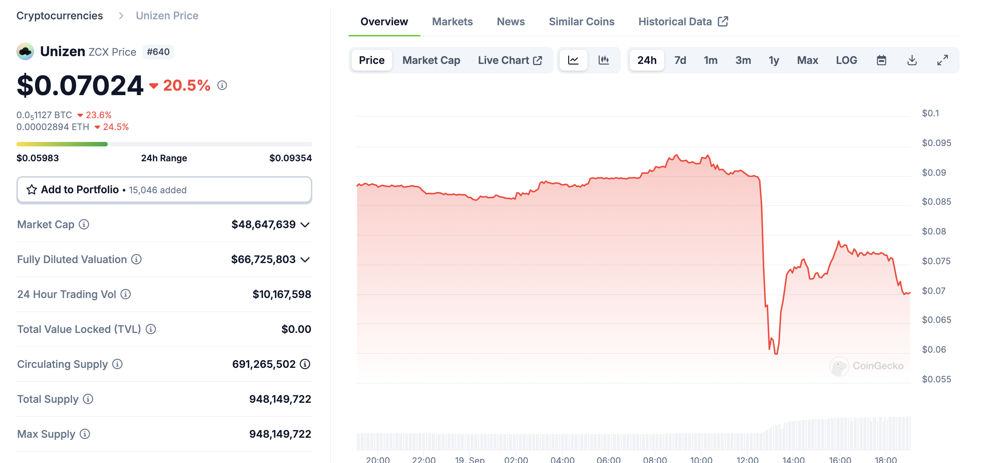Toggle LOG scale on chart
The image size is (990, 463).
pyautogui.click(x=846, y=60)
